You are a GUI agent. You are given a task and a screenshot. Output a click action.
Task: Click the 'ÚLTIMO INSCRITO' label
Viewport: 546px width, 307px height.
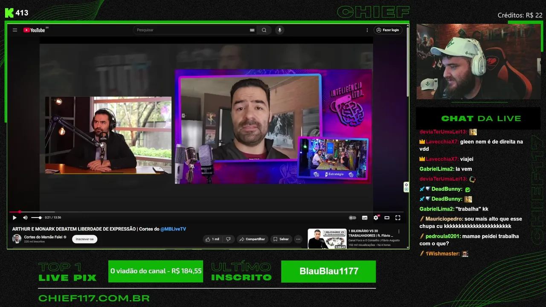[x=241, y=272]
